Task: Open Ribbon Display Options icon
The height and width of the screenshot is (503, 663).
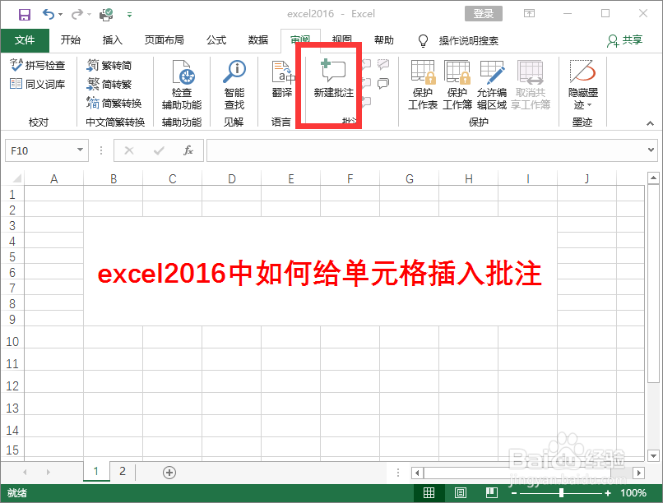Action: coord(529,13)
